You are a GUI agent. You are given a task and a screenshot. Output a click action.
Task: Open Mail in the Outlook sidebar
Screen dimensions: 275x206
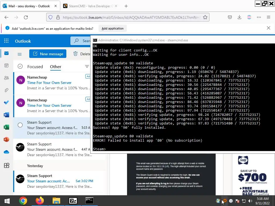pyautogui.click(x=6, y=53)
